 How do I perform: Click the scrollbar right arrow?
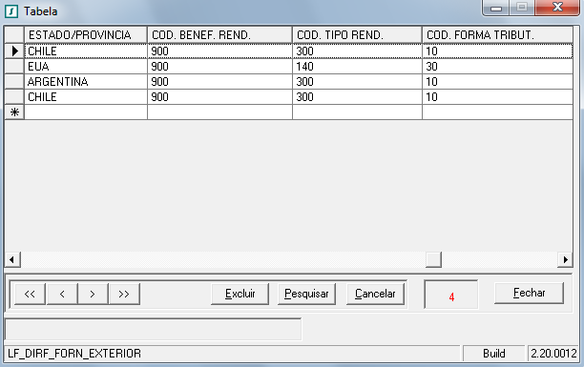(x=565, y=259)
